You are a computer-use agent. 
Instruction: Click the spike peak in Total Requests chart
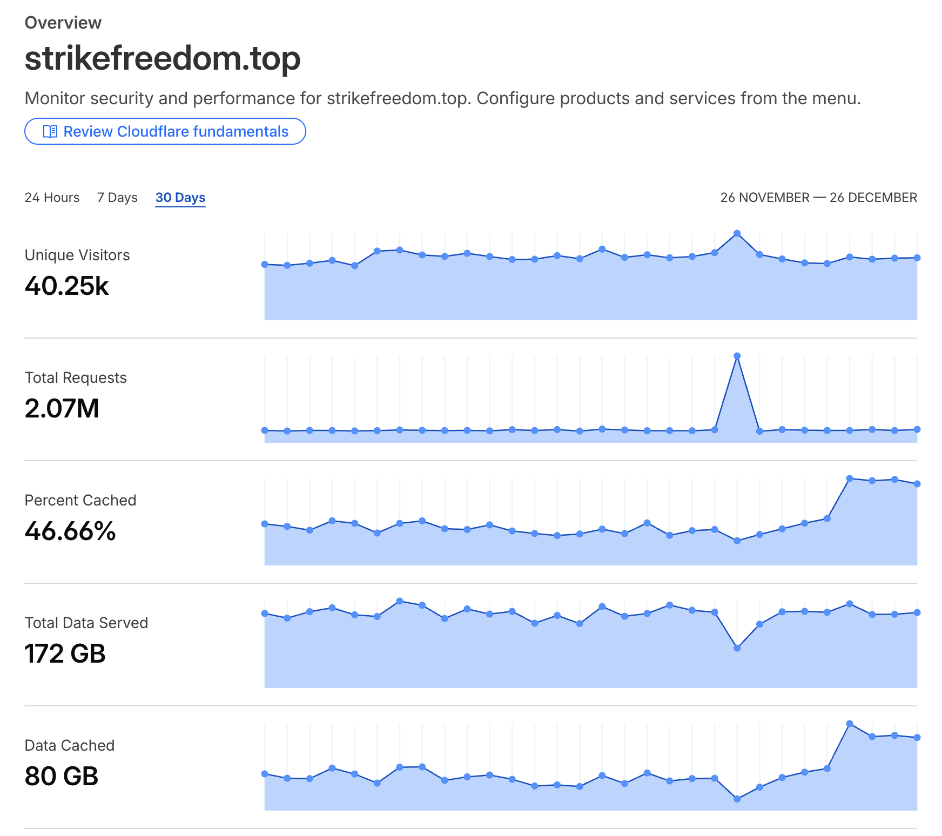(x=737, y=356)
